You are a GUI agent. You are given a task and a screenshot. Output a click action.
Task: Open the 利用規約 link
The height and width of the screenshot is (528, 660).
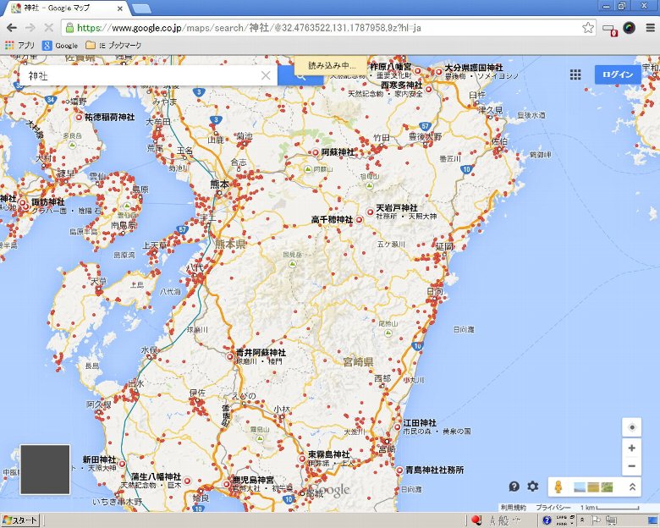pyautogui.click(x=513, y=508)
